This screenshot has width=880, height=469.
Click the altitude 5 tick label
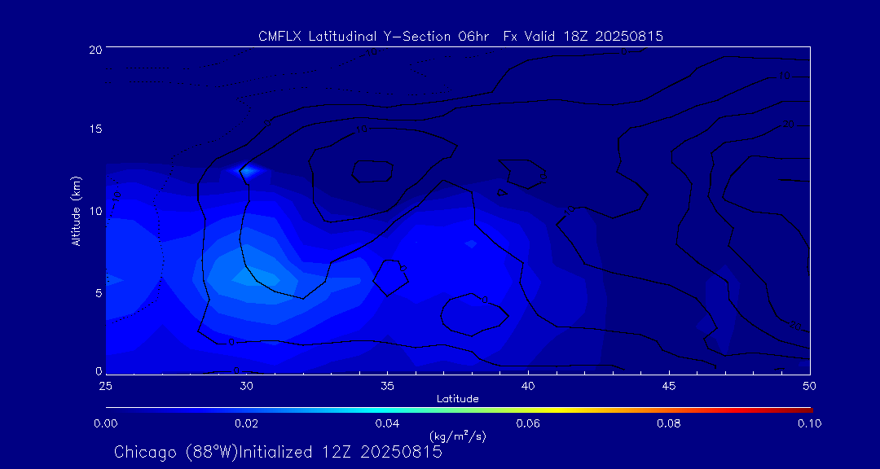point(97,292)
